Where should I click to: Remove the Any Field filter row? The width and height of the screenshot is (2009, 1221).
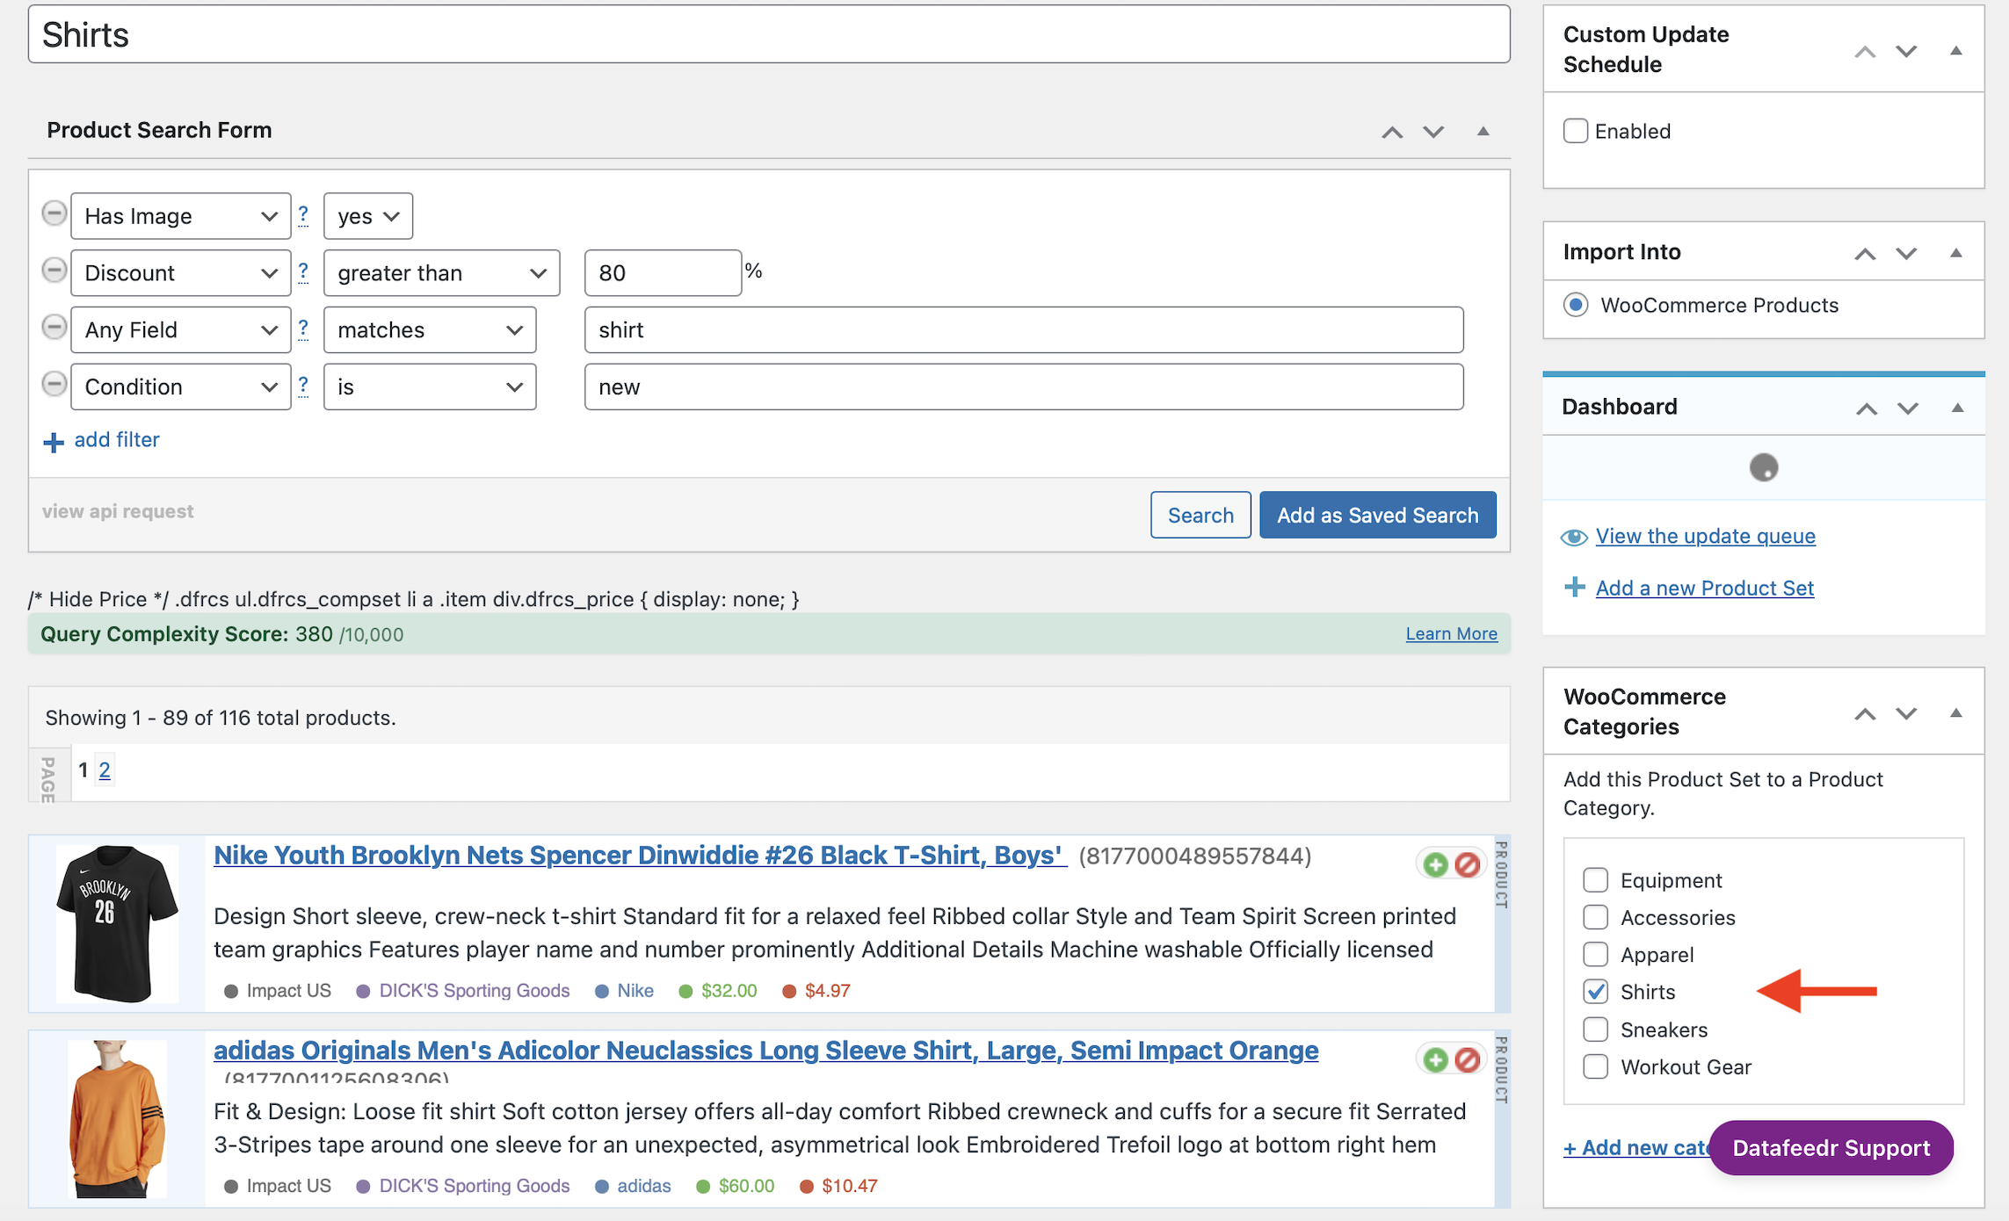[54, 328]
